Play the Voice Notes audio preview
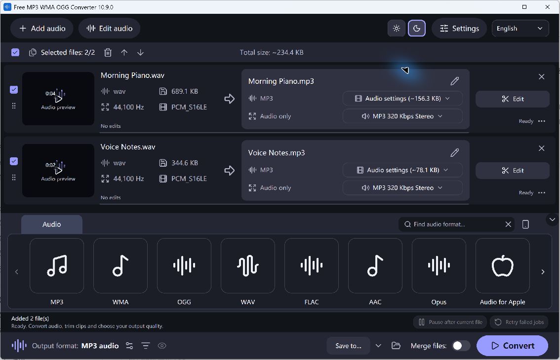This screenshot has width=560, height=360. click(58, 171)
